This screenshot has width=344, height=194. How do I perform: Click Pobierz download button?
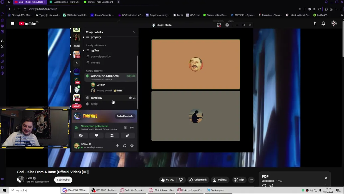coord(220,180)
